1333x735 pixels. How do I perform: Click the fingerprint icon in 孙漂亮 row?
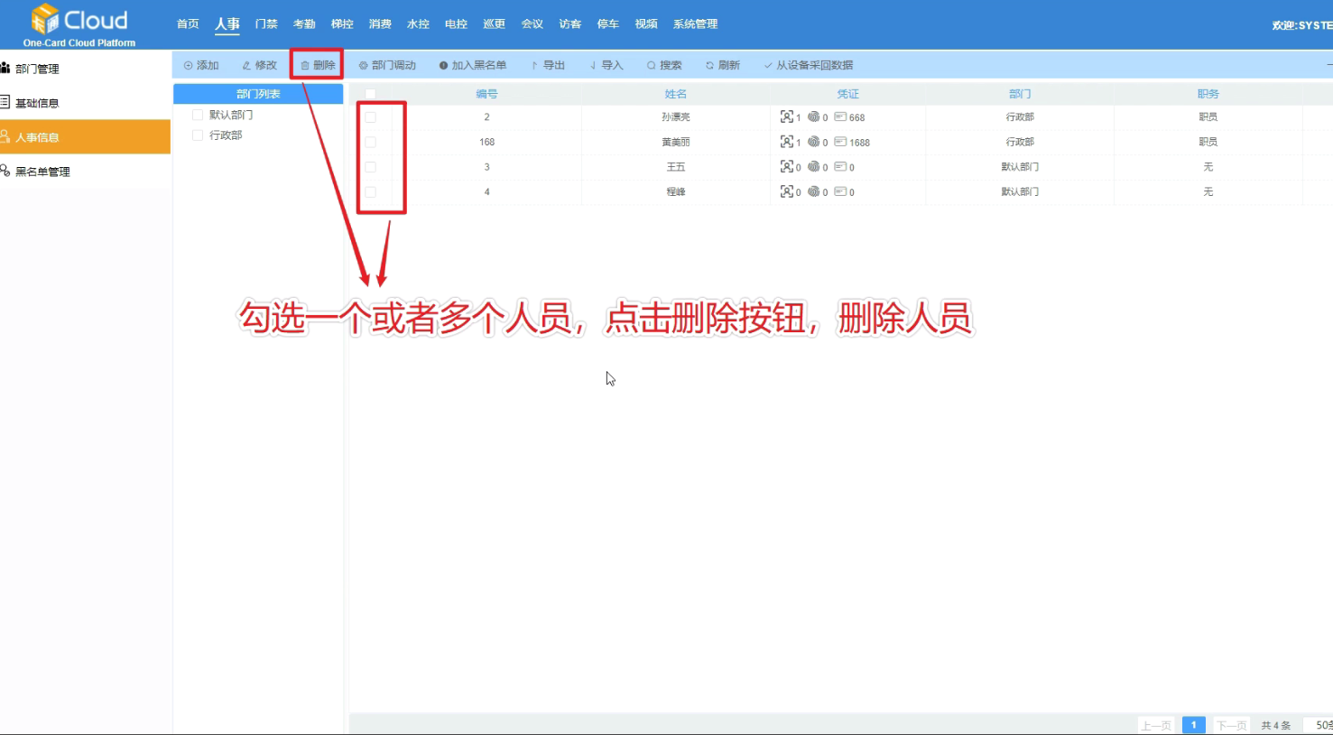[x=813, y=116]
